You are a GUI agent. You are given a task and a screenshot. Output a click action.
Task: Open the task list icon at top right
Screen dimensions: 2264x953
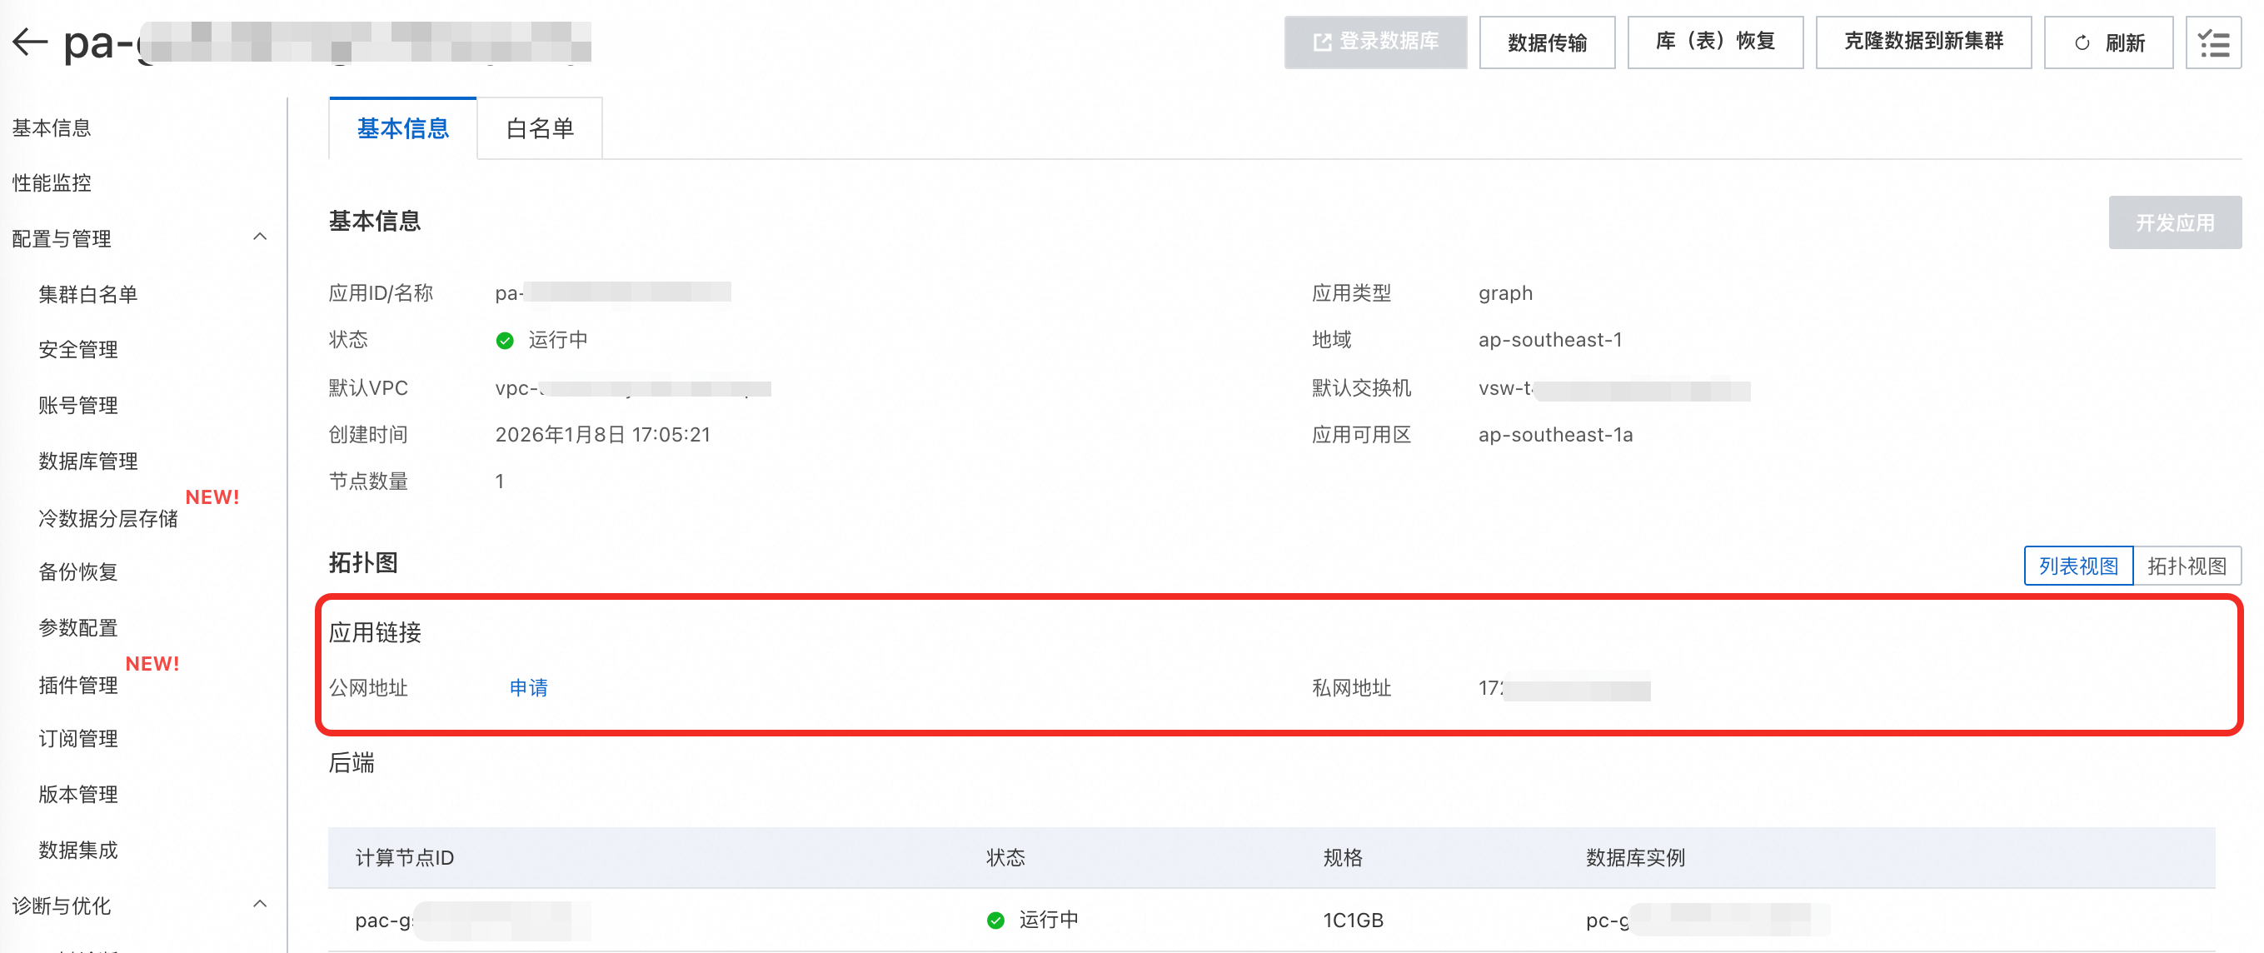click(2212, 42)
